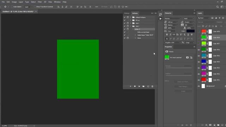The width and height of the screenshot is (226, 127).
Task: Toggle Show Transform Controls checkbox
Action: (35, 7)
